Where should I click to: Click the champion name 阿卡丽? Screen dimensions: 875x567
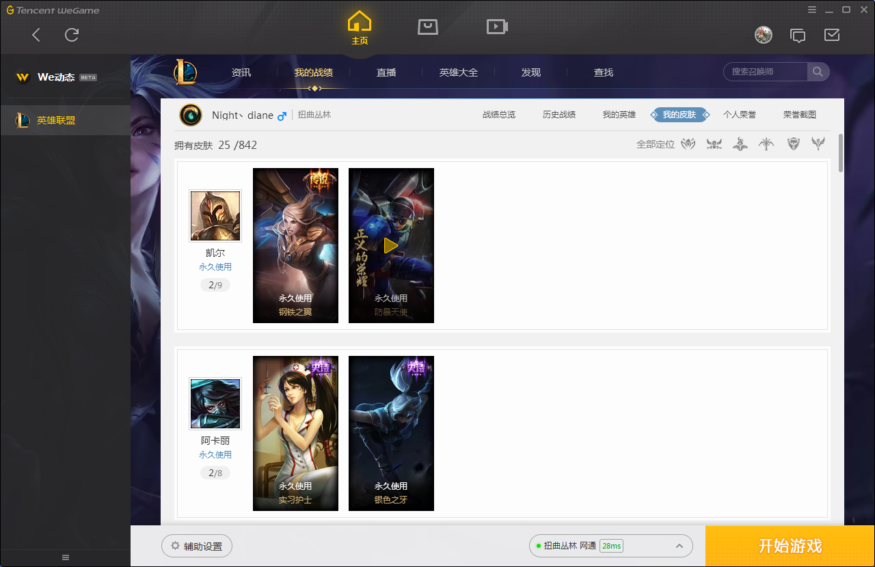(215, 441)
